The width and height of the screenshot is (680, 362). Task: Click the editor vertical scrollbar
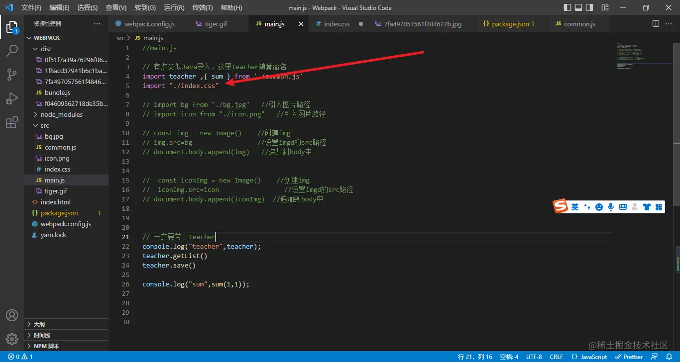click(x=677, y=124)
